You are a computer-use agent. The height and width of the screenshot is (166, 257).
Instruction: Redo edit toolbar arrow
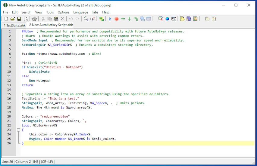tap(77, 19)
